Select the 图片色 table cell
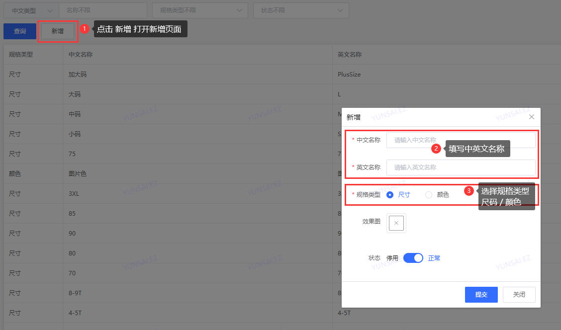 click(198, 174)
